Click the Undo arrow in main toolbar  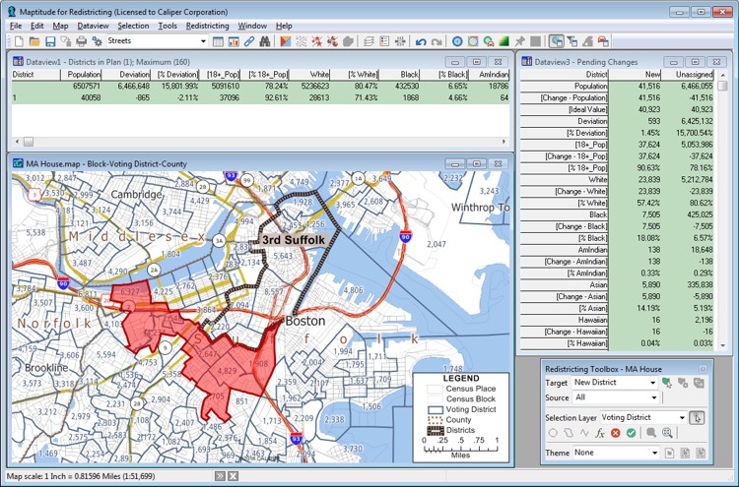pyautogui.click(x=421, y=41)
